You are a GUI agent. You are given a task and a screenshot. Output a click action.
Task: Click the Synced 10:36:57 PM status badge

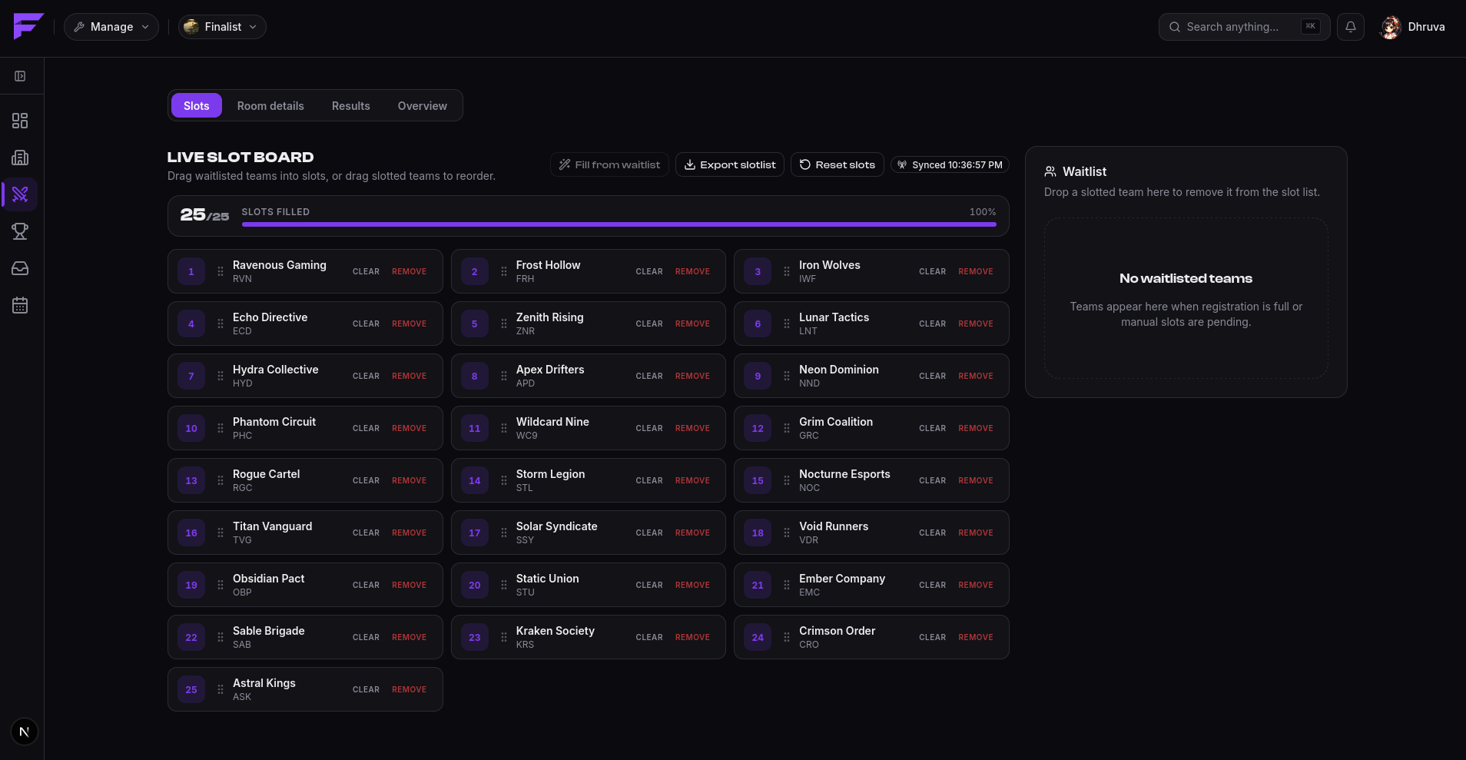click(x=950, y=164)
